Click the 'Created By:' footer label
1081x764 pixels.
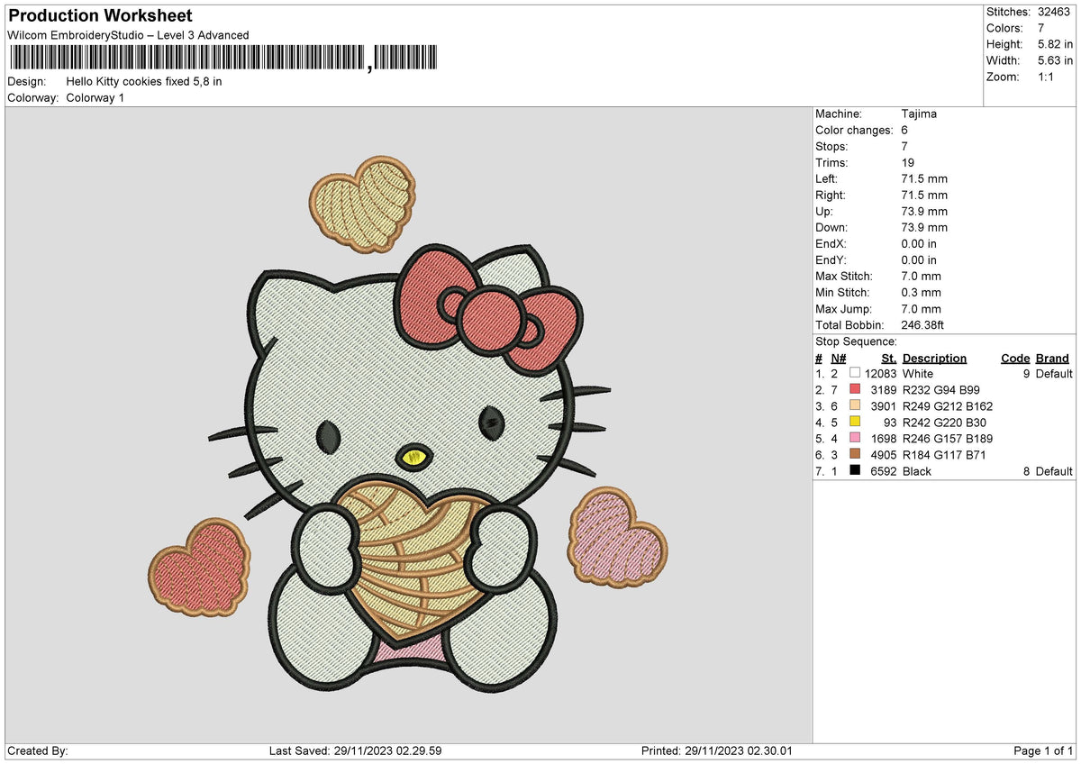38,750
